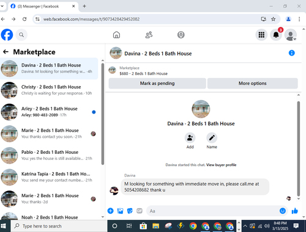Open the Groups icon in top navigation

point(181,35)
